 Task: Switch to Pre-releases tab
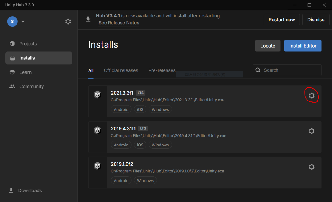pyautogui.click(x=162, y=70)
